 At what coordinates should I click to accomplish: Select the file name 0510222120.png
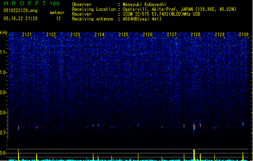21,10
